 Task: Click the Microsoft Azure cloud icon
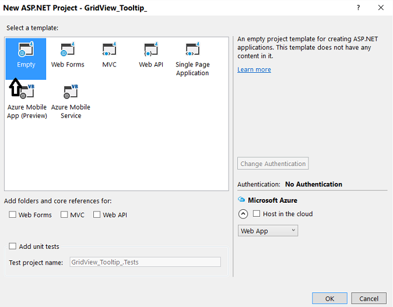[241, 200]
